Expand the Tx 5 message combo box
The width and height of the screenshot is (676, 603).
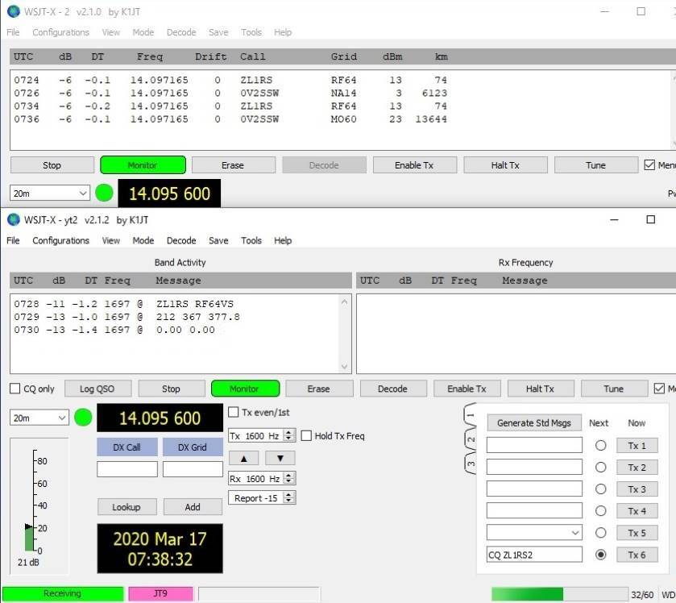click(x=574, y=533)
